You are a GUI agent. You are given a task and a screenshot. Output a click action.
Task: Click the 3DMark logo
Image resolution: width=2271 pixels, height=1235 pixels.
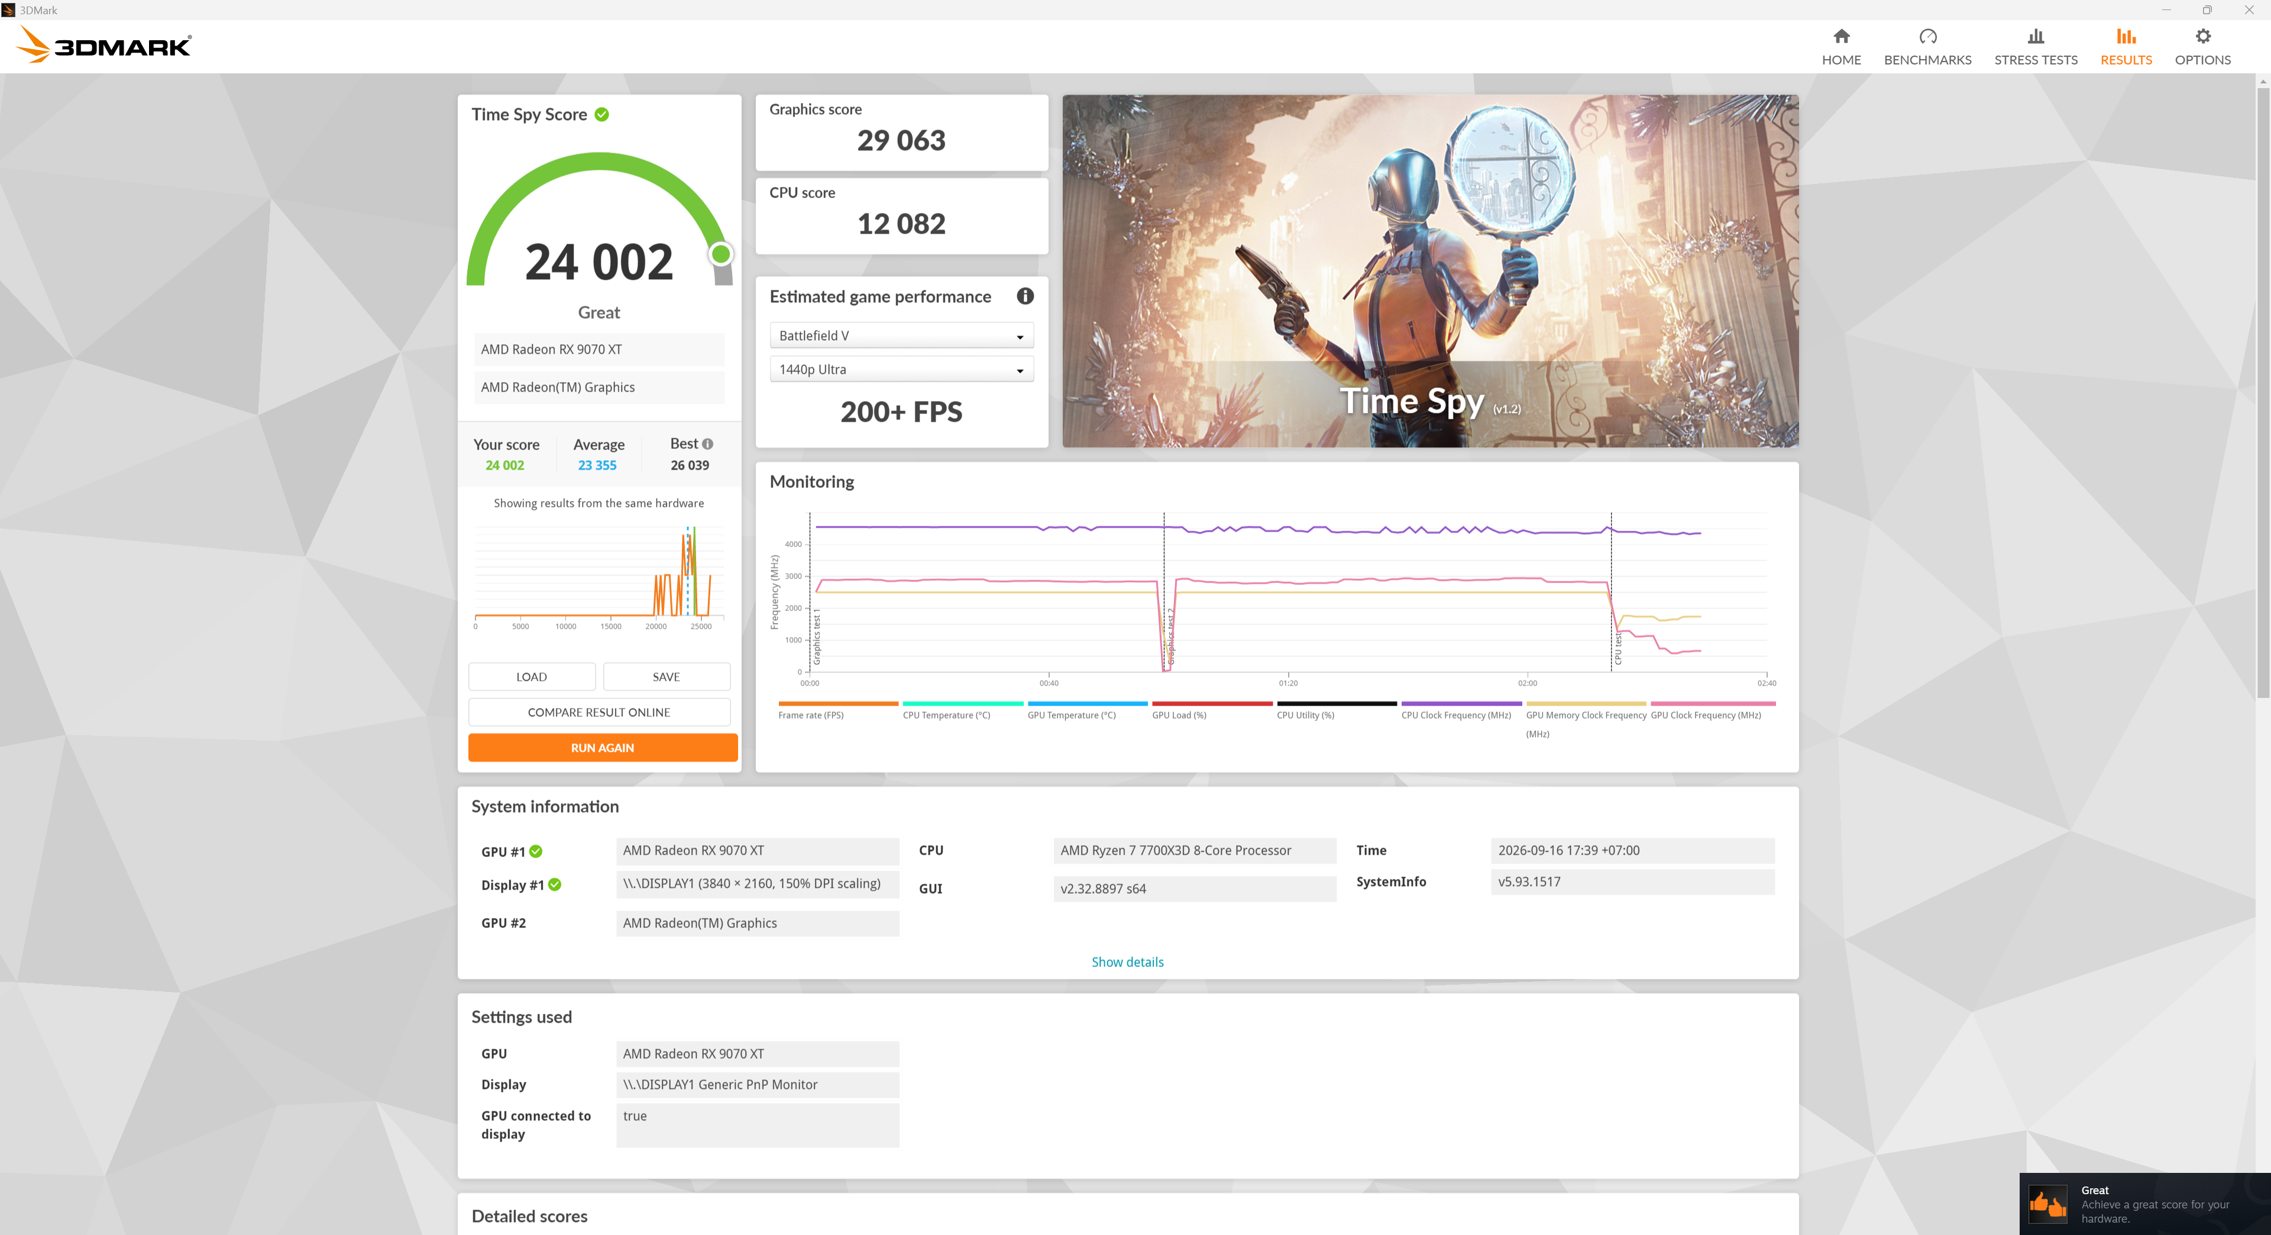tap(104, 45)
